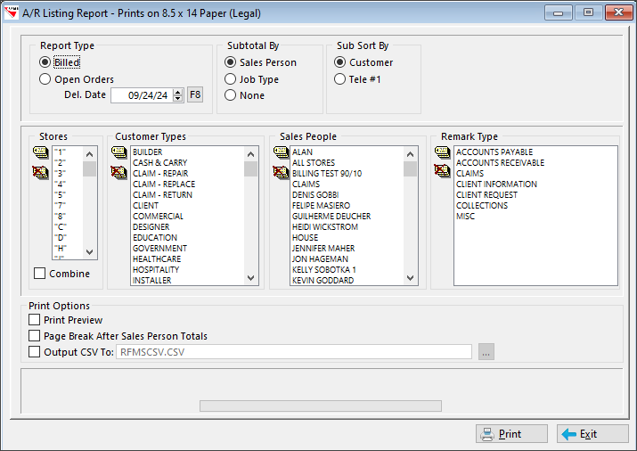Image resolution: width=637 pixels, height=451 pixels.
Task: Click the app icon in title bar
Action: tap(11, 12)
